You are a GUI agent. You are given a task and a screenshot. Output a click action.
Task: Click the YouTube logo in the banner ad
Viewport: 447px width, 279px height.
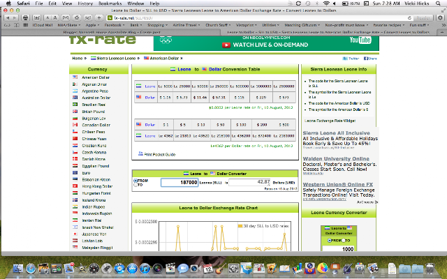tap(360, 40)
